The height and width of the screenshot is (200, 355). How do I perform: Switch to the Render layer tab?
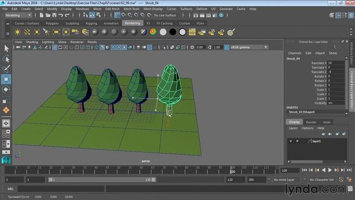click(311, 122)
